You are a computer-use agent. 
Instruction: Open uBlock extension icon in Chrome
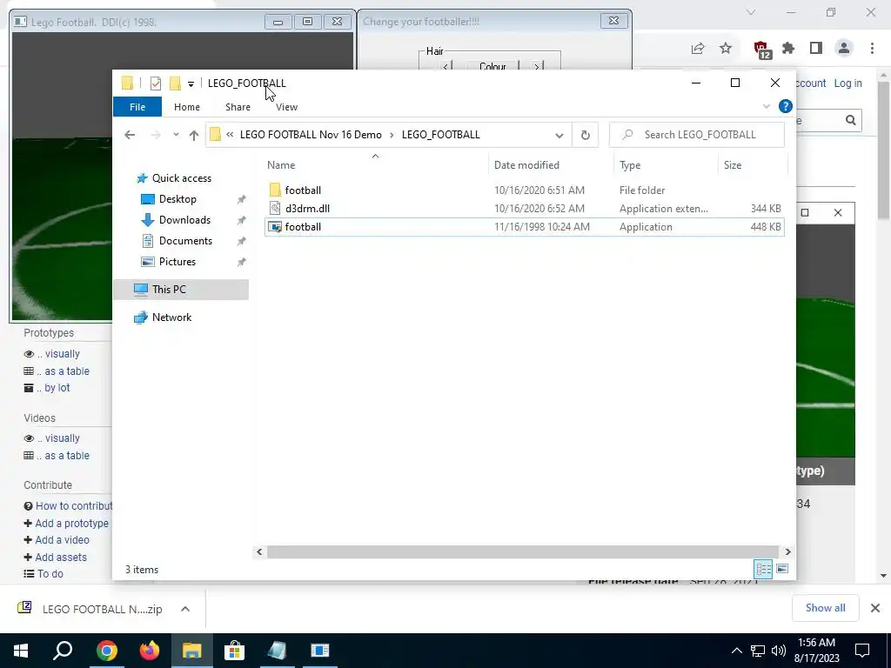[761, 50]
